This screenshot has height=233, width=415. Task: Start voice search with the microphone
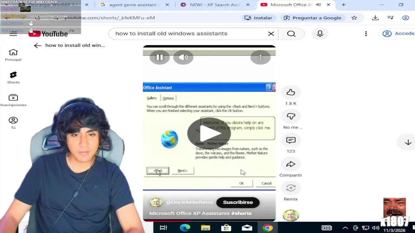pos(320,34)
